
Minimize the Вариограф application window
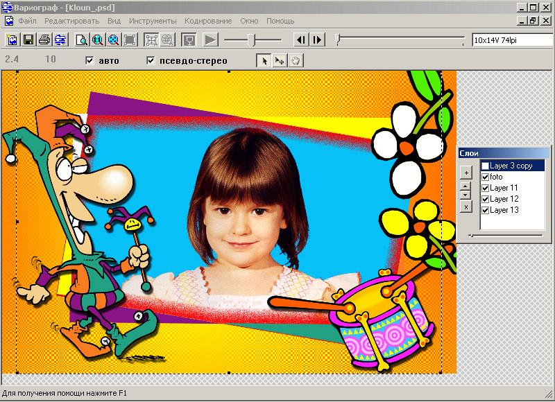pos(522,8)
